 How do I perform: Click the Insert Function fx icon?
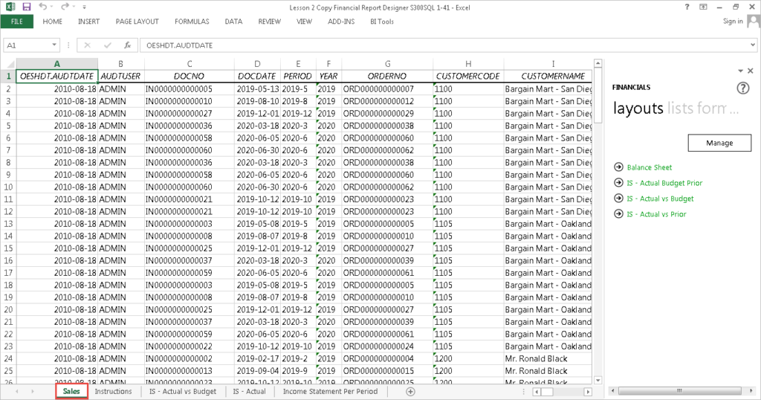coord(127,45)
